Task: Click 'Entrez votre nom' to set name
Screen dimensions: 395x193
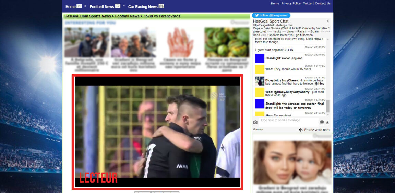Action: (316, 130)
